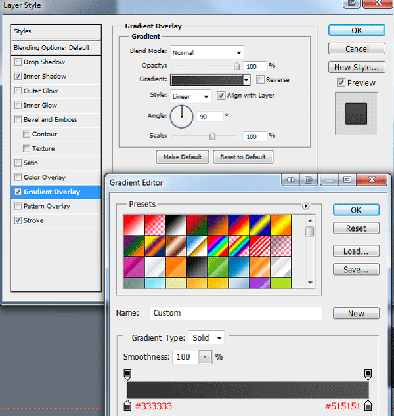This screenshot has height=416, width=394.
Task: Click the Scale slider handle
Action: click(x=212, y=136)
